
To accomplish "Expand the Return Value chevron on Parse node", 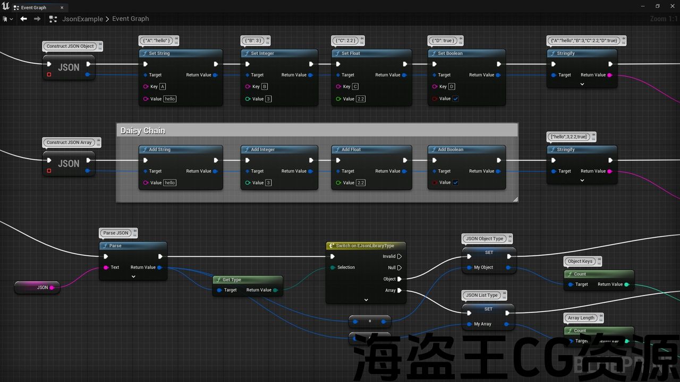I will tap(133, 276).
